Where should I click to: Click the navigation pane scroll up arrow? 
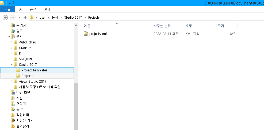coord(76,25)
